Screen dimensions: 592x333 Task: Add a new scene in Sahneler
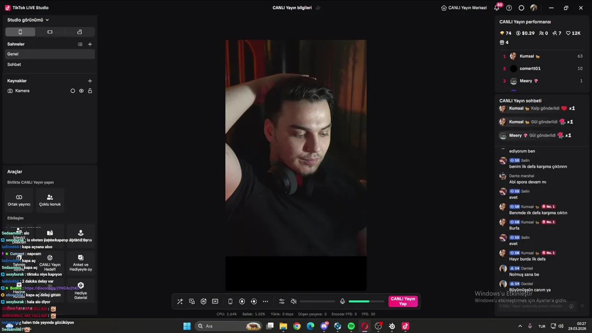[90, 44]
